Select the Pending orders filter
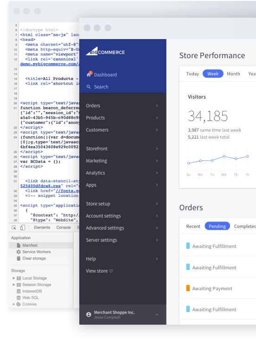The image size is (256, 347). pyautogui.click(x=217, y=226)
